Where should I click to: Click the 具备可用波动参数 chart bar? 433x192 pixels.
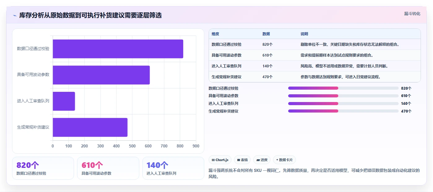tap(101, 75)
